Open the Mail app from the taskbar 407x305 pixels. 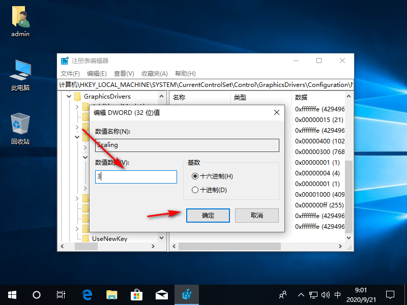point(162,294)
